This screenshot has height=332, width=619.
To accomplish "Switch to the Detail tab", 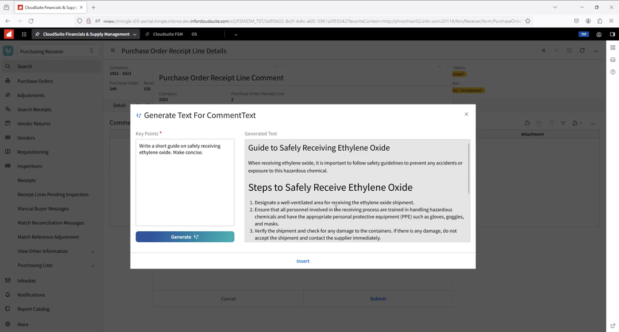I will pyautogui.click(x=119, y=105).
